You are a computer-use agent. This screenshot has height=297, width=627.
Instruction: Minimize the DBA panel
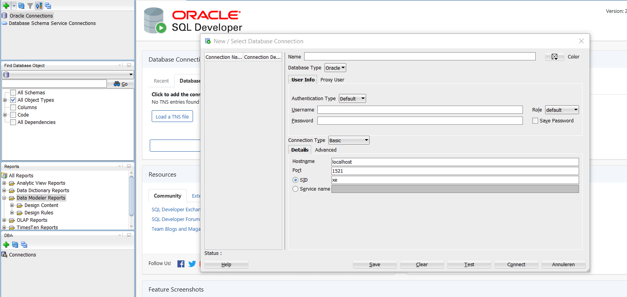pos(129,235)
